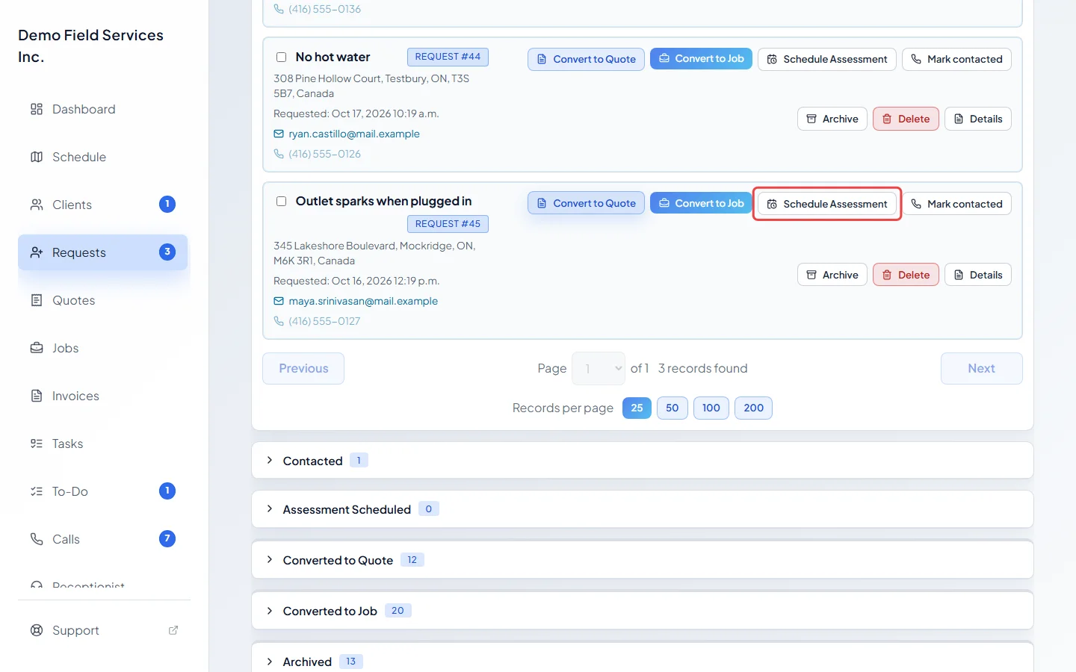Expand the Contacted section
This screenshot has width=1076, height=672.
(x=643, y=461)
